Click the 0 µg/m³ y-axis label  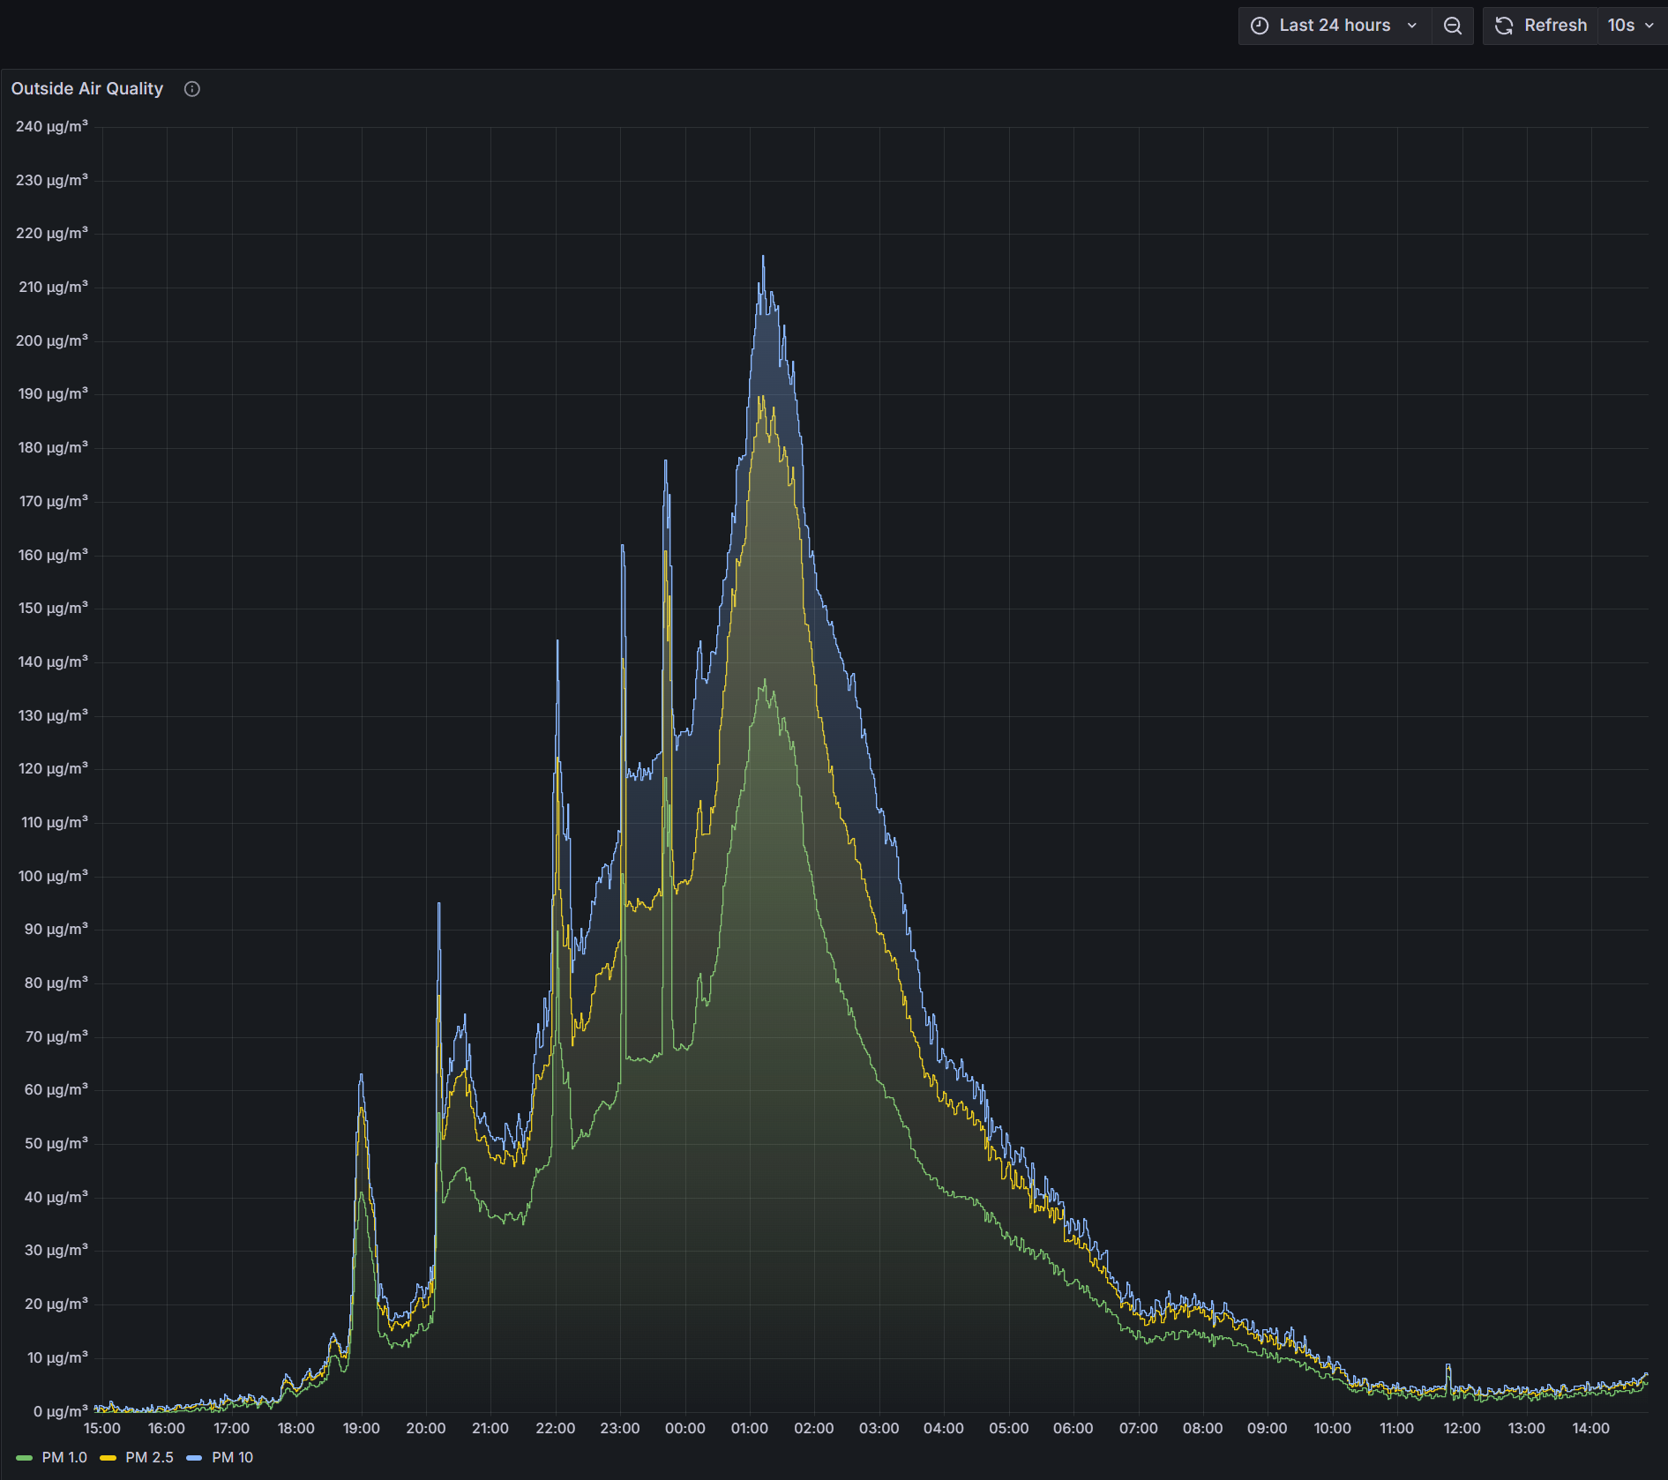pos(61,1411)
